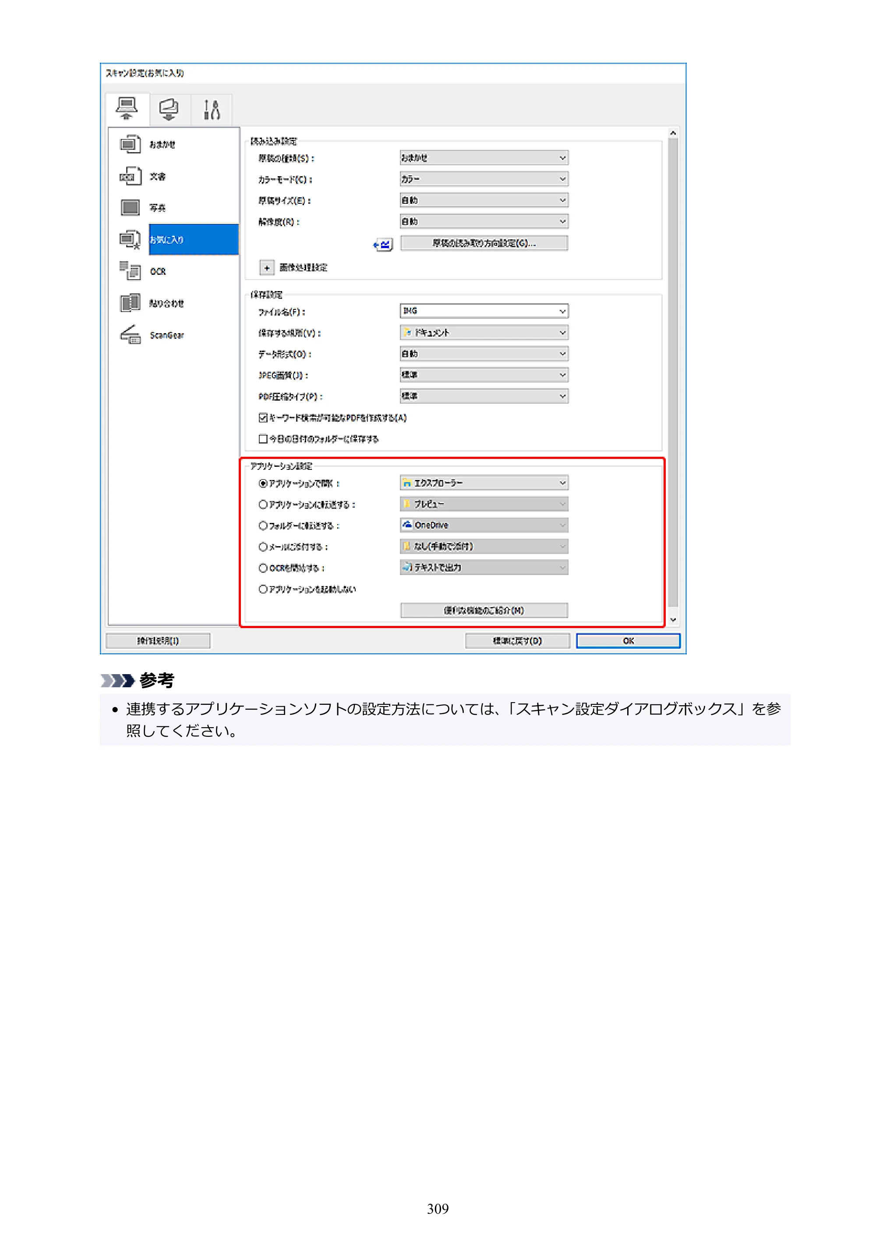Click 原稿の読み取り方向設定 button

coord(484,243)
